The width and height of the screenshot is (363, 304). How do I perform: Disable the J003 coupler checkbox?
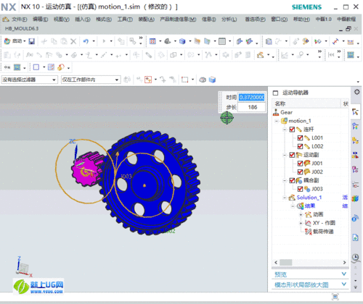coord(300,189)
